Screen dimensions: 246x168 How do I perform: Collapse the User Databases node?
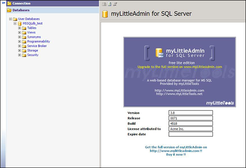tap(11, 19)
